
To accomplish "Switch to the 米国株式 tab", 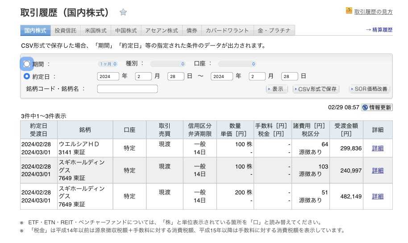I will [x=96, y=30].
